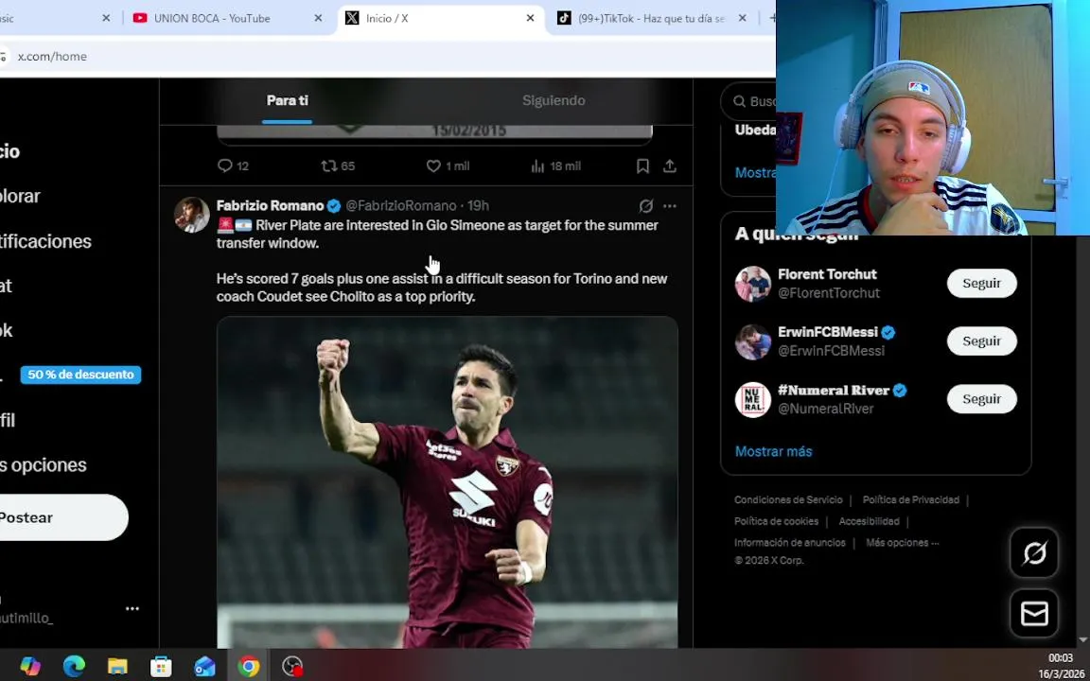Image resolution: width=1090 pixels, height=681 pixels.
Task: Open the 50 % de descuento badge
Action: click(80, 375)
